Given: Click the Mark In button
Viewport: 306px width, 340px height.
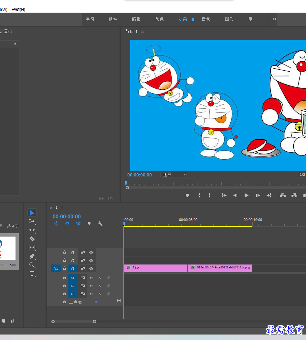Looking at the screenshot, I should click(x=199, y=195).
